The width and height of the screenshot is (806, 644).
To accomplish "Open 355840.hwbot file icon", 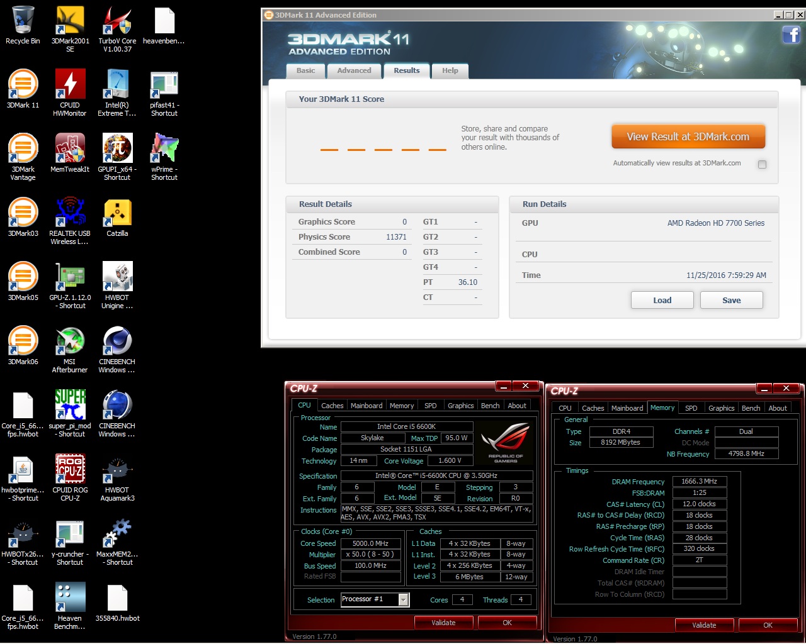I will click(x=117, y=597).
